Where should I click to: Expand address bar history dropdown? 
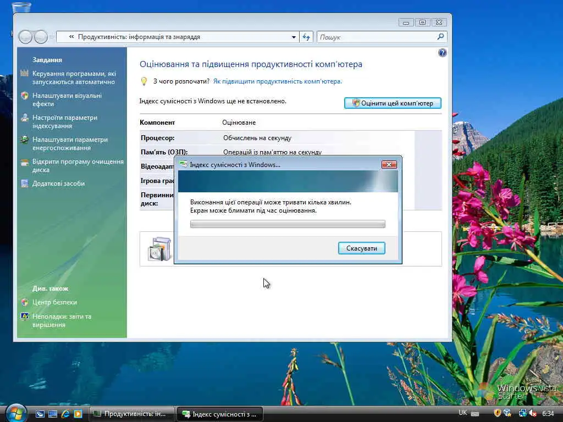294,37
